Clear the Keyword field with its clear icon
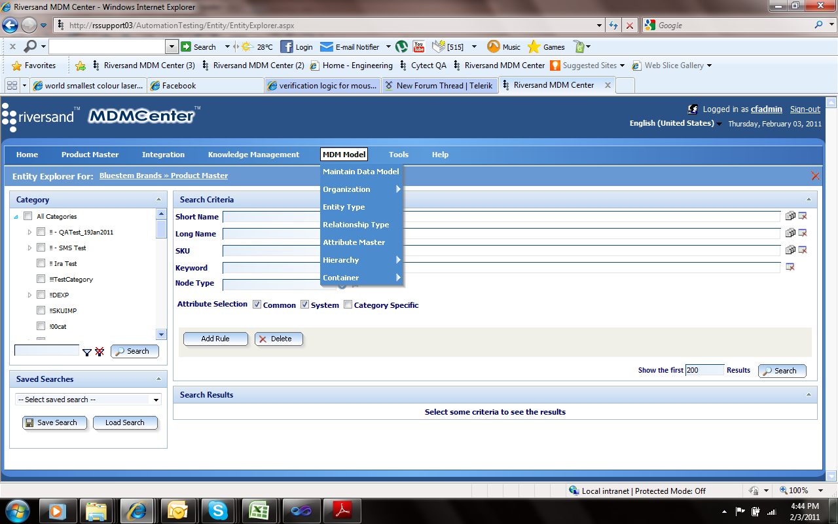Image resolution: width=838 pixels, height=524 pixels. click(x=790, y=267)
